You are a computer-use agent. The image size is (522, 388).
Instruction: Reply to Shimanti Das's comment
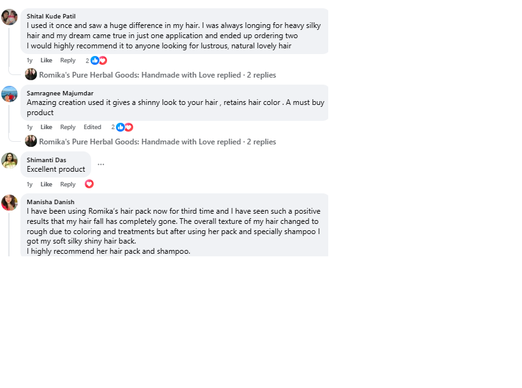(68, 184)
